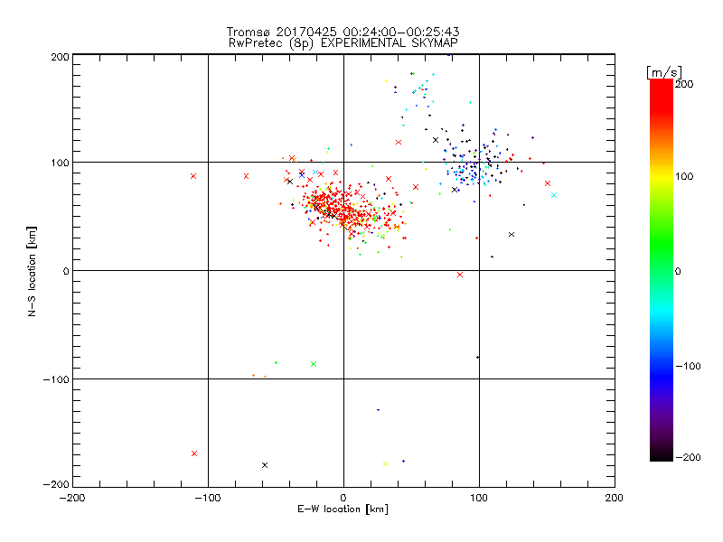This screenshot has height=542, width=723.
Task: Click the x-axis '-100' tick label
Action: pyautogui.click(x=208, y=498)
